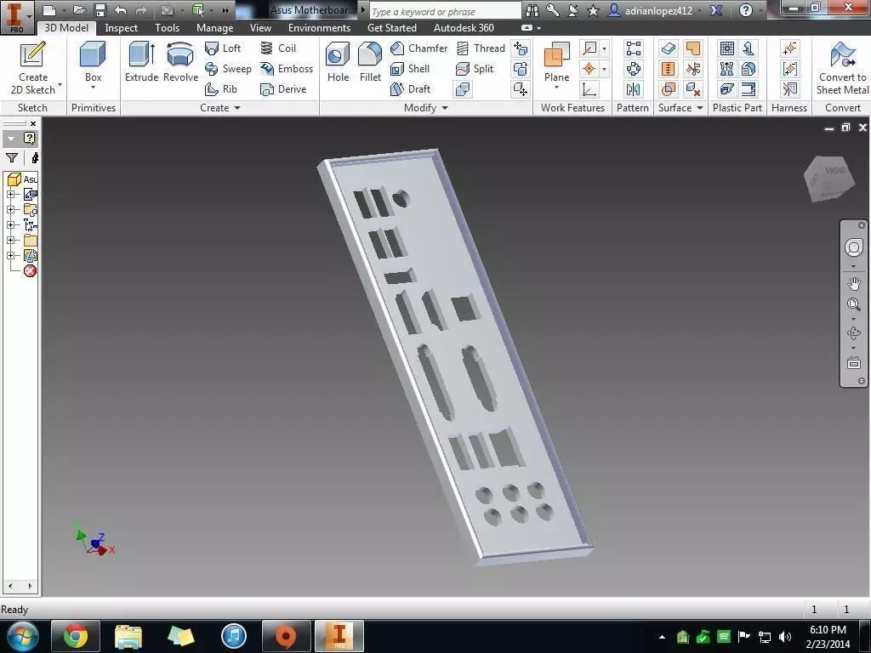Image resolution: width=871 pixels, height=653 pixels.
Task: Pick the Thread tool
Action: [x=481, y=48]
